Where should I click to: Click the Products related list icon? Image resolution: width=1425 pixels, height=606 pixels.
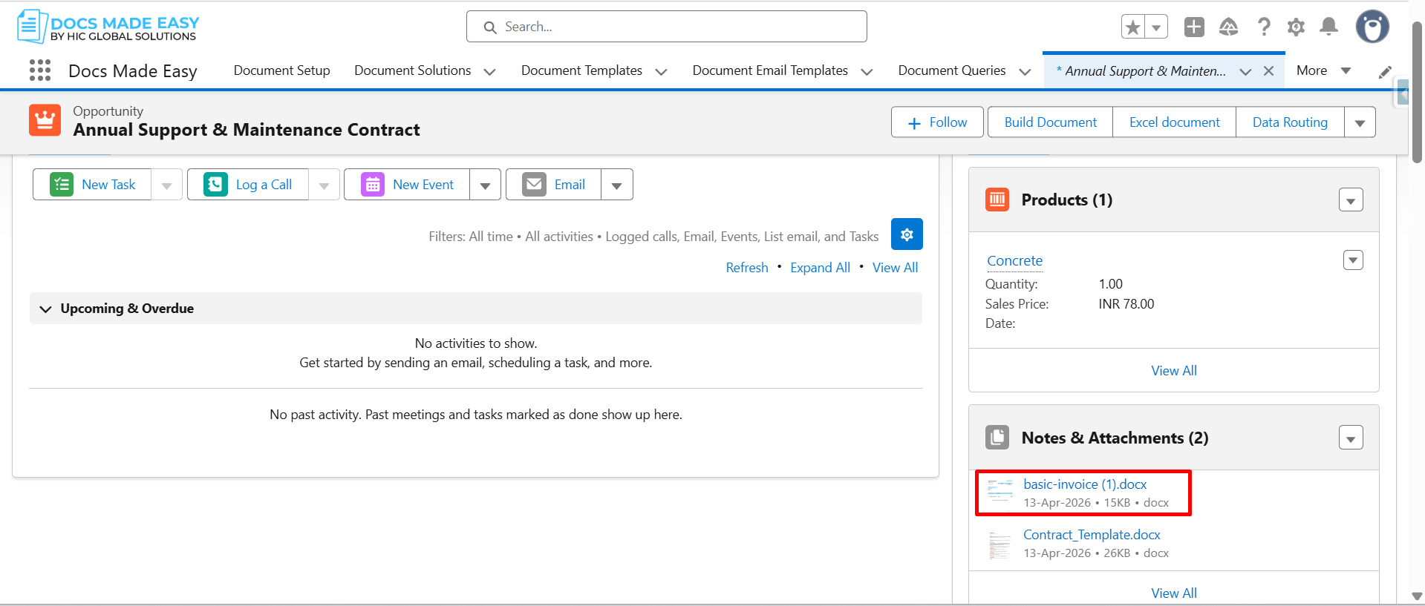pyautogui.click(x=997, y=200)
